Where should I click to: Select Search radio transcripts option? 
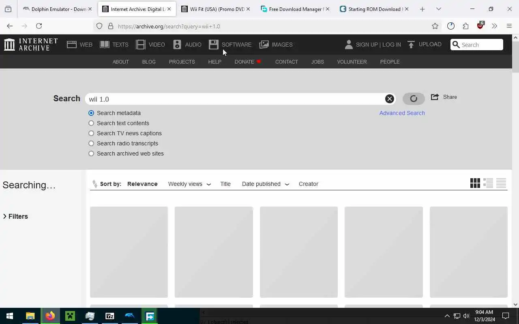tap(91, 143)
